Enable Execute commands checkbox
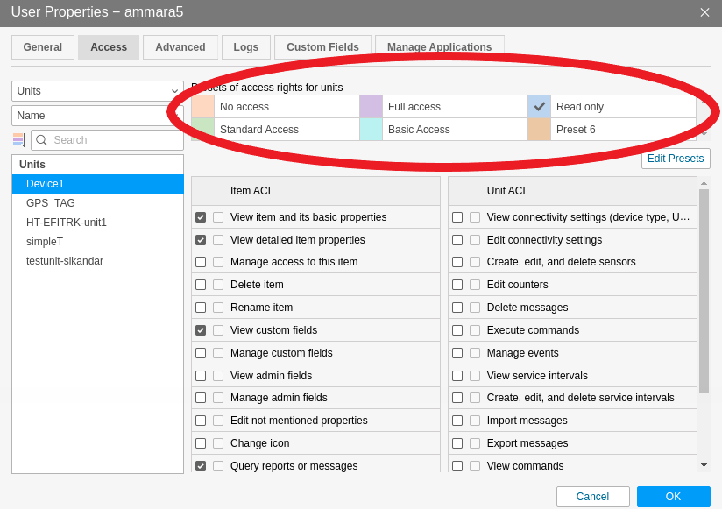722x509 pixels. [457, 330]
